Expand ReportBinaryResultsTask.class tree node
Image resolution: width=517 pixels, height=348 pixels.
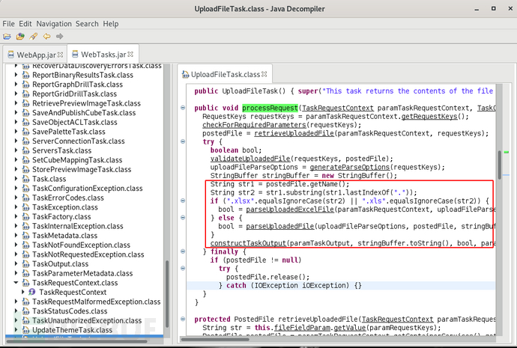click(16, 75)
